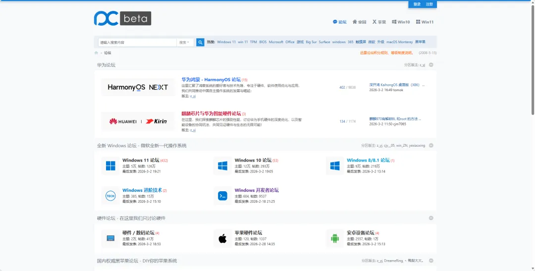Viewport: 535px width, 271px height.
Task: Open the 论坛 nav item
Action: point(339,22)
